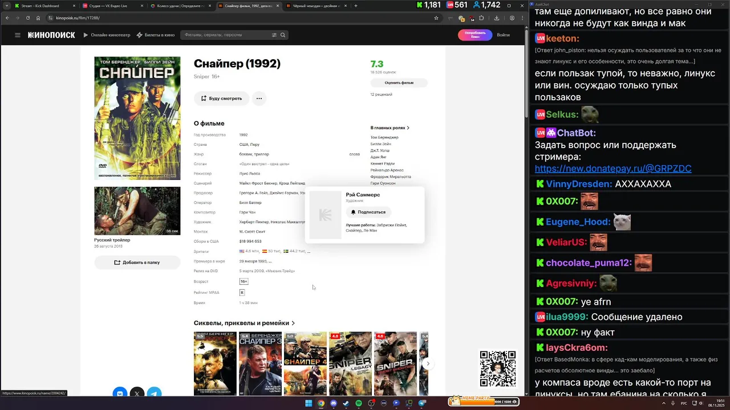Share on X social icon
The height and width of the screenshot is (410, 730).
tap(137, 393)
